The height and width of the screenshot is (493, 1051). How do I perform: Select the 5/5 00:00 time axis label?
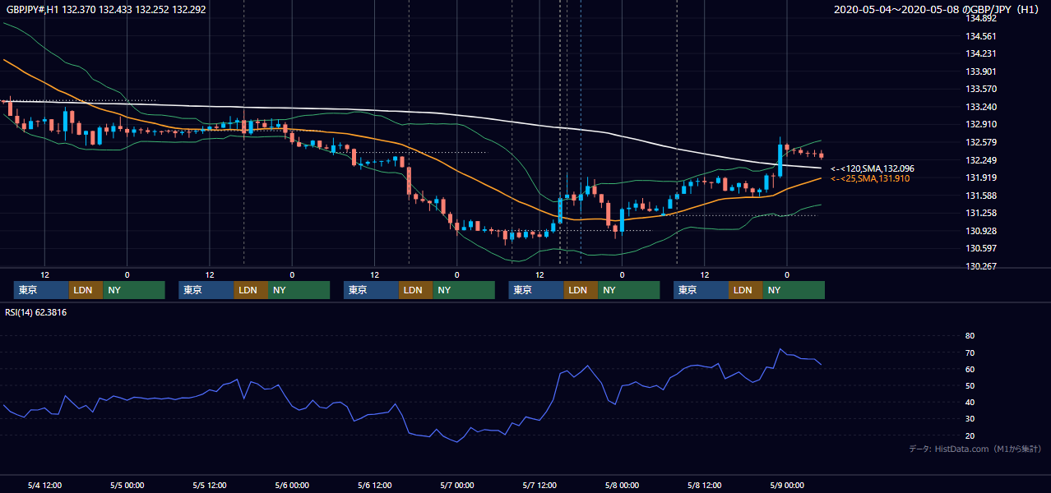pos(127,485)
